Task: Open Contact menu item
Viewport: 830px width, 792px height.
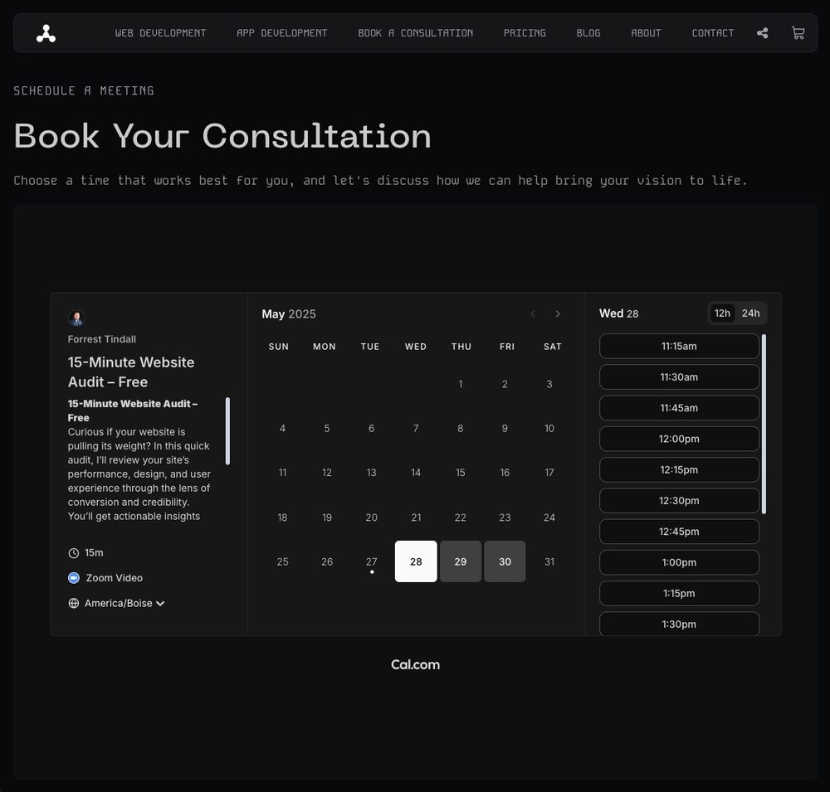Action: pos(712,33)
